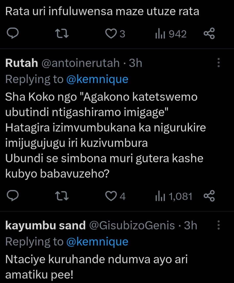Screen dimensions: 234x283
Task: Open more options menu on Rutah's tweet
Action: click(x=218, y=63)
